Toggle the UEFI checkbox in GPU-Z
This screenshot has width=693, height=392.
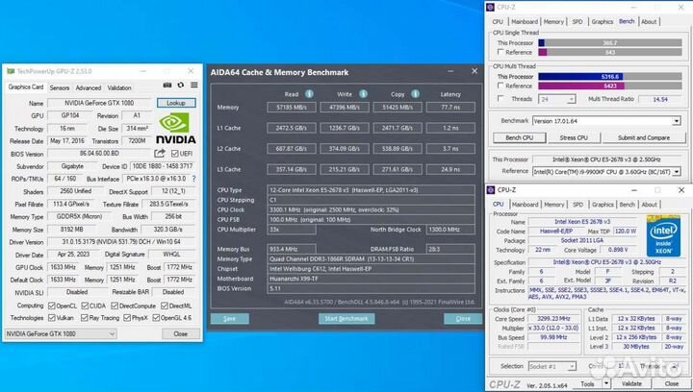pyautogui.click(x=175, y=154)
